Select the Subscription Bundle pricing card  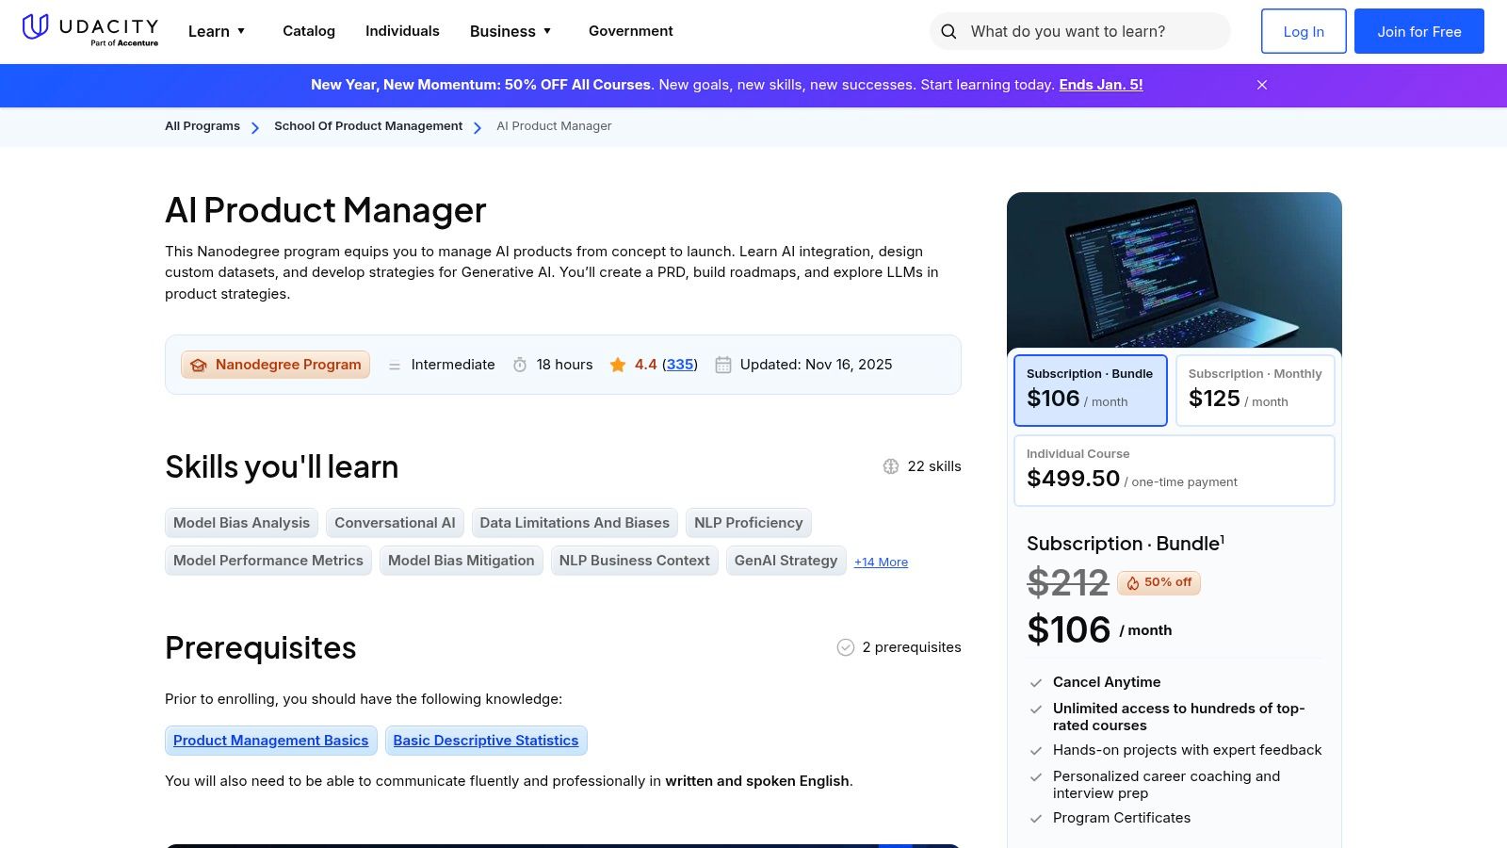click(x=1090, y=389)
